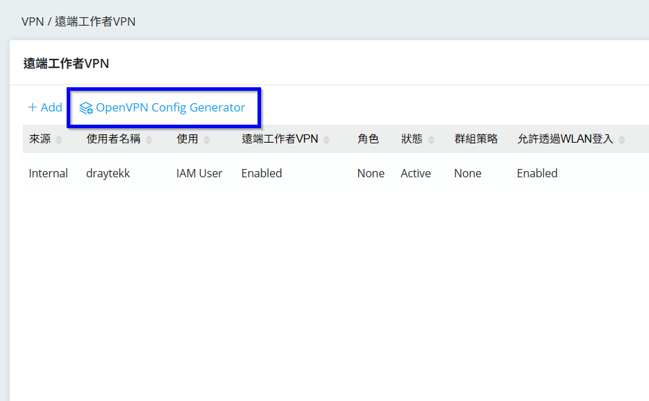Select the 角色 column header
The width and height of the screenshot is (649, 401).
(368, 139)
